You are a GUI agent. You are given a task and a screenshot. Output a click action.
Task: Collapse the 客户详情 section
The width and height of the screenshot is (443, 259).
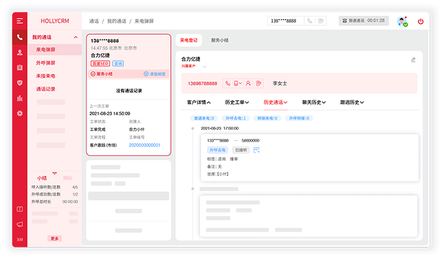point(199,103)
